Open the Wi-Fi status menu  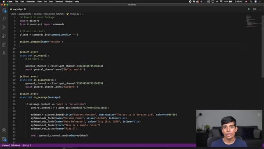pyautogui.click(x=221, y=2)
